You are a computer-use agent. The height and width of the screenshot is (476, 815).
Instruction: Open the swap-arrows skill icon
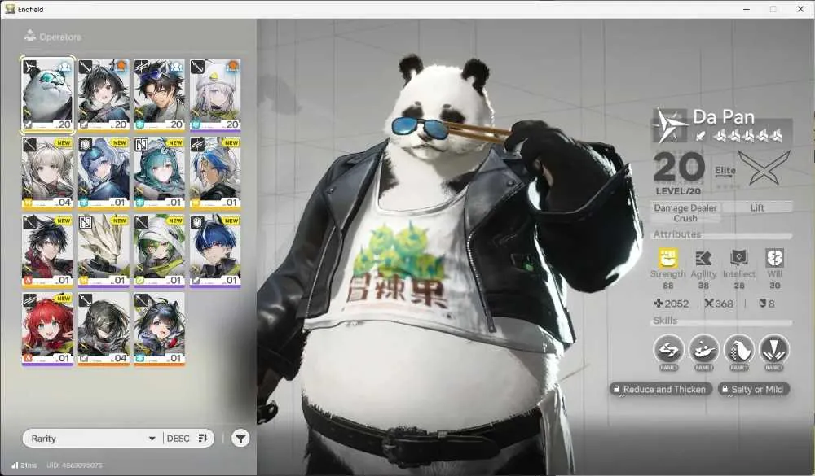point(668,350)
